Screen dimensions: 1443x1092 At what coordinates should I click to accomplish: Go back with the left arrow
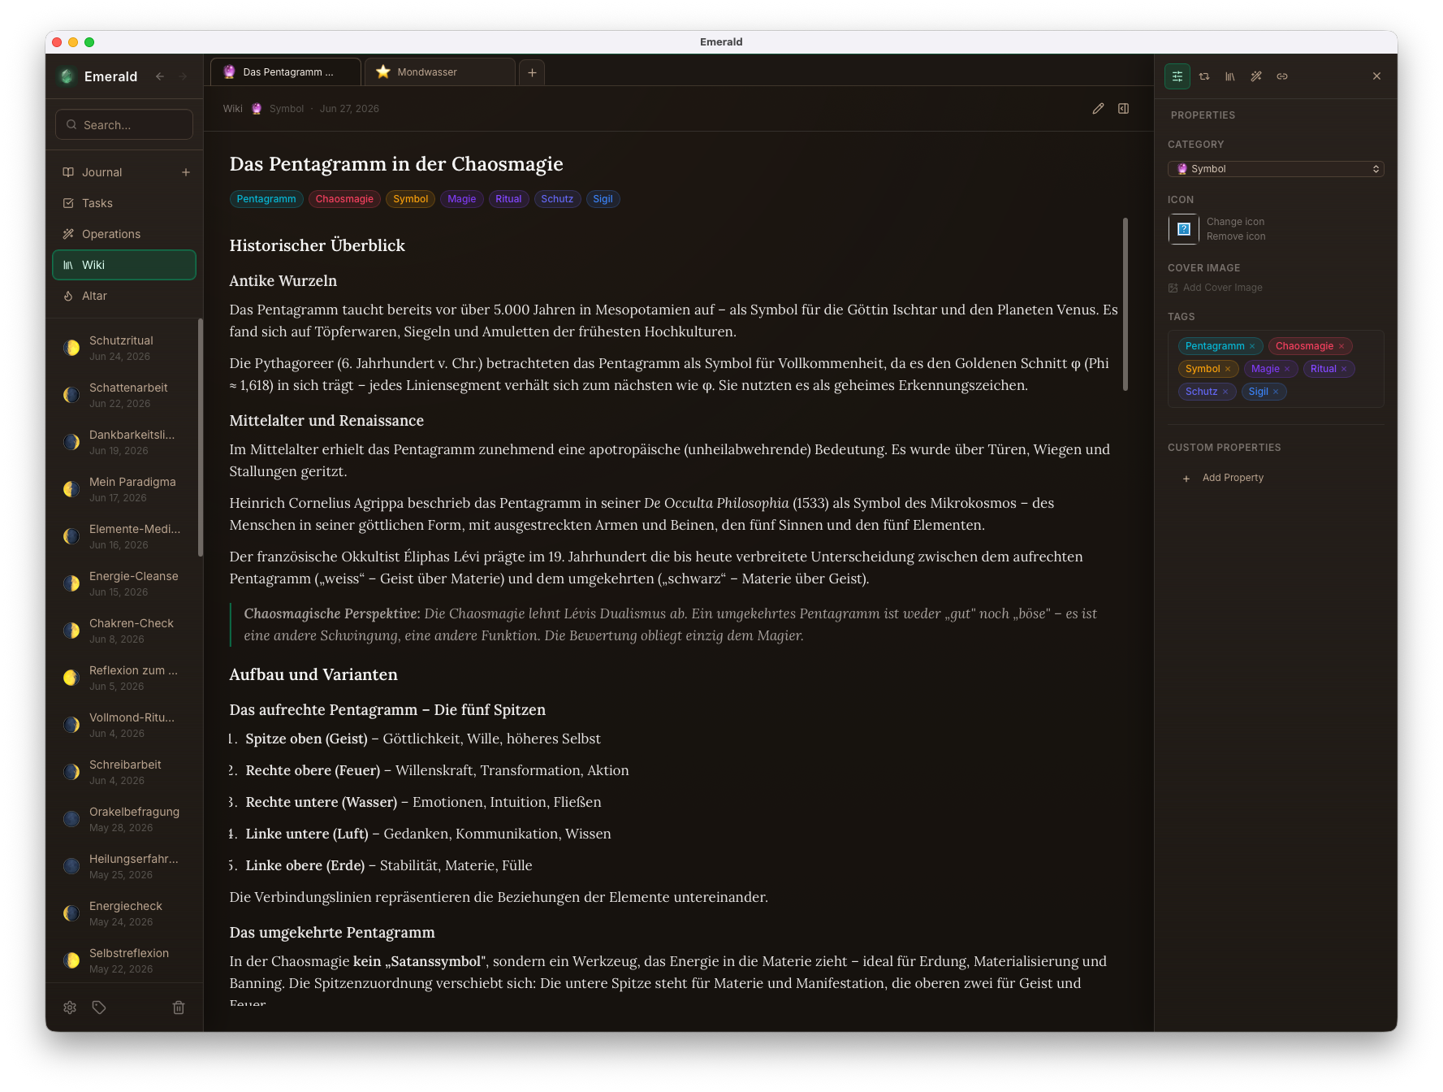tap(160, 76)
